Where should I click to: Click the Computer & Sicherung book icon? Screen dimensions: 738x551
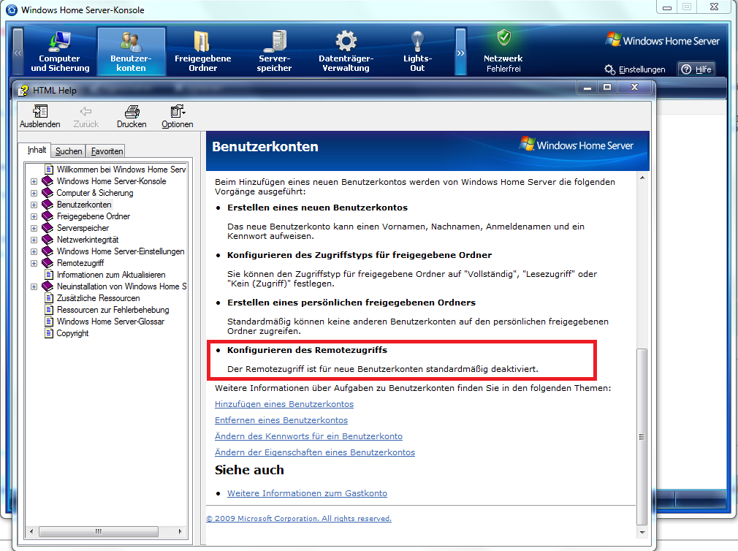(47, 193)
